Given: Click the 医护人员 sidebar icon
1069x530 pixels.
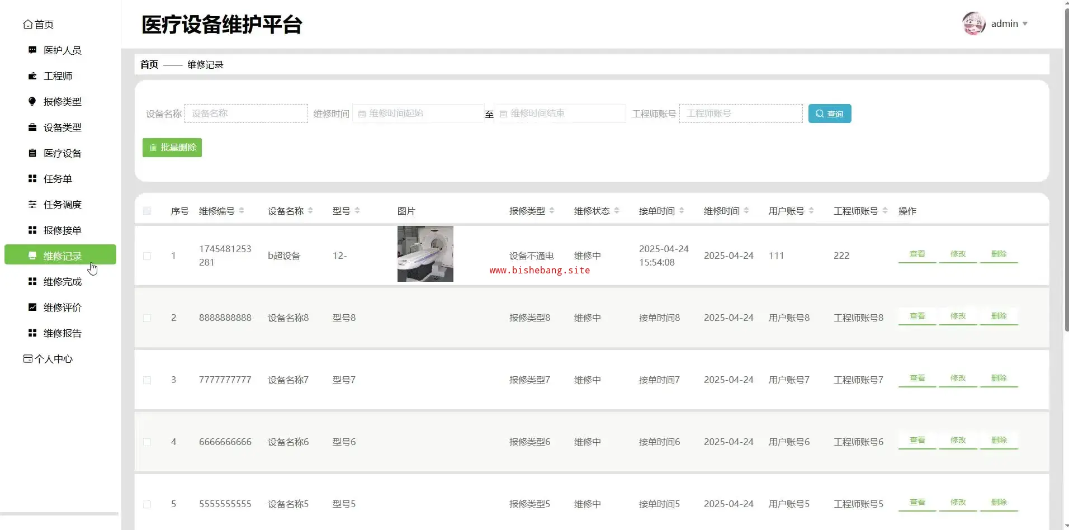Looking at the screenshot, I should coord(32,50).
